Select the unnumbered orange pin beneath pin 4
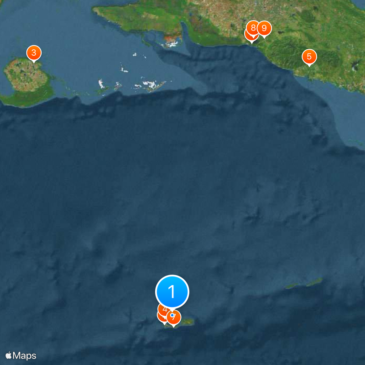 click(x=162, y=318)
